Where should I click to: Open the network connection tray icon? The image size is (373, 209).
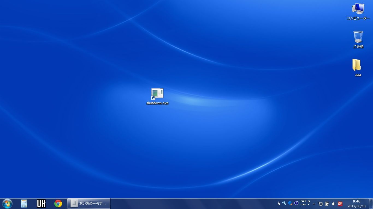click(321, 204)
